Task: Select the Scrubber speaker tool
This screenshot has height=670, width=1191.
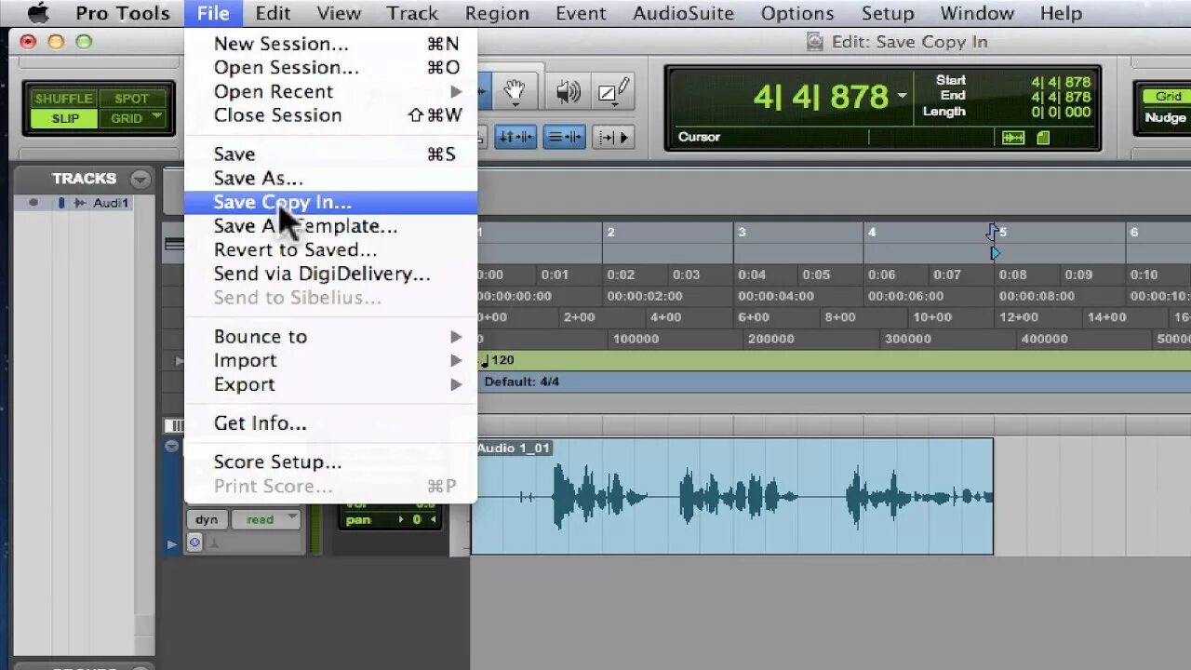Action: [x=567, y=91]
